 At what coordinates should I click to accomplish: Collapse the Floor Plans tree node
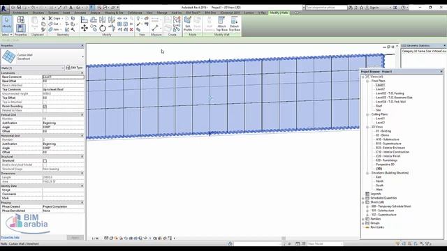[367, 81]
